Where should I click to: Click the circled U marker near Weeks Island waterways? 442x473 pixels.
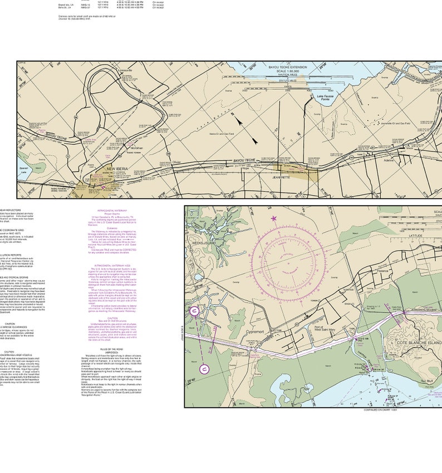pos(195,311)
